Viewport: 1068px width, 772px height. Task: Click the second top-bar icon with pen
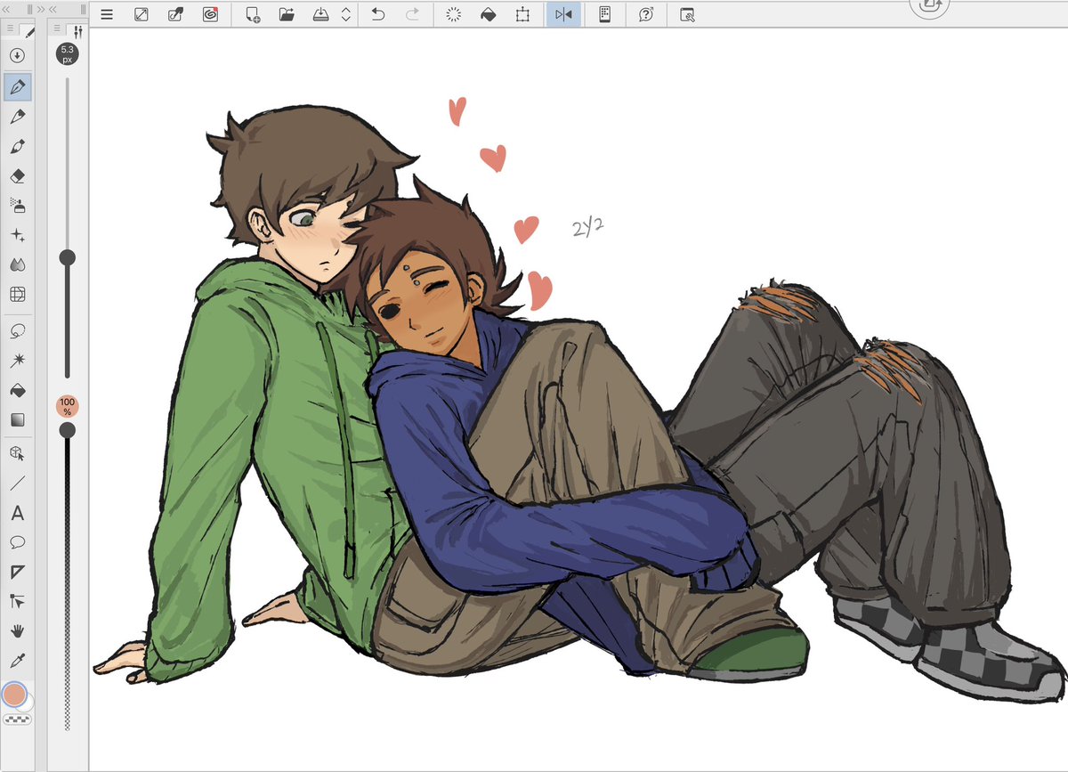(175, 14)
